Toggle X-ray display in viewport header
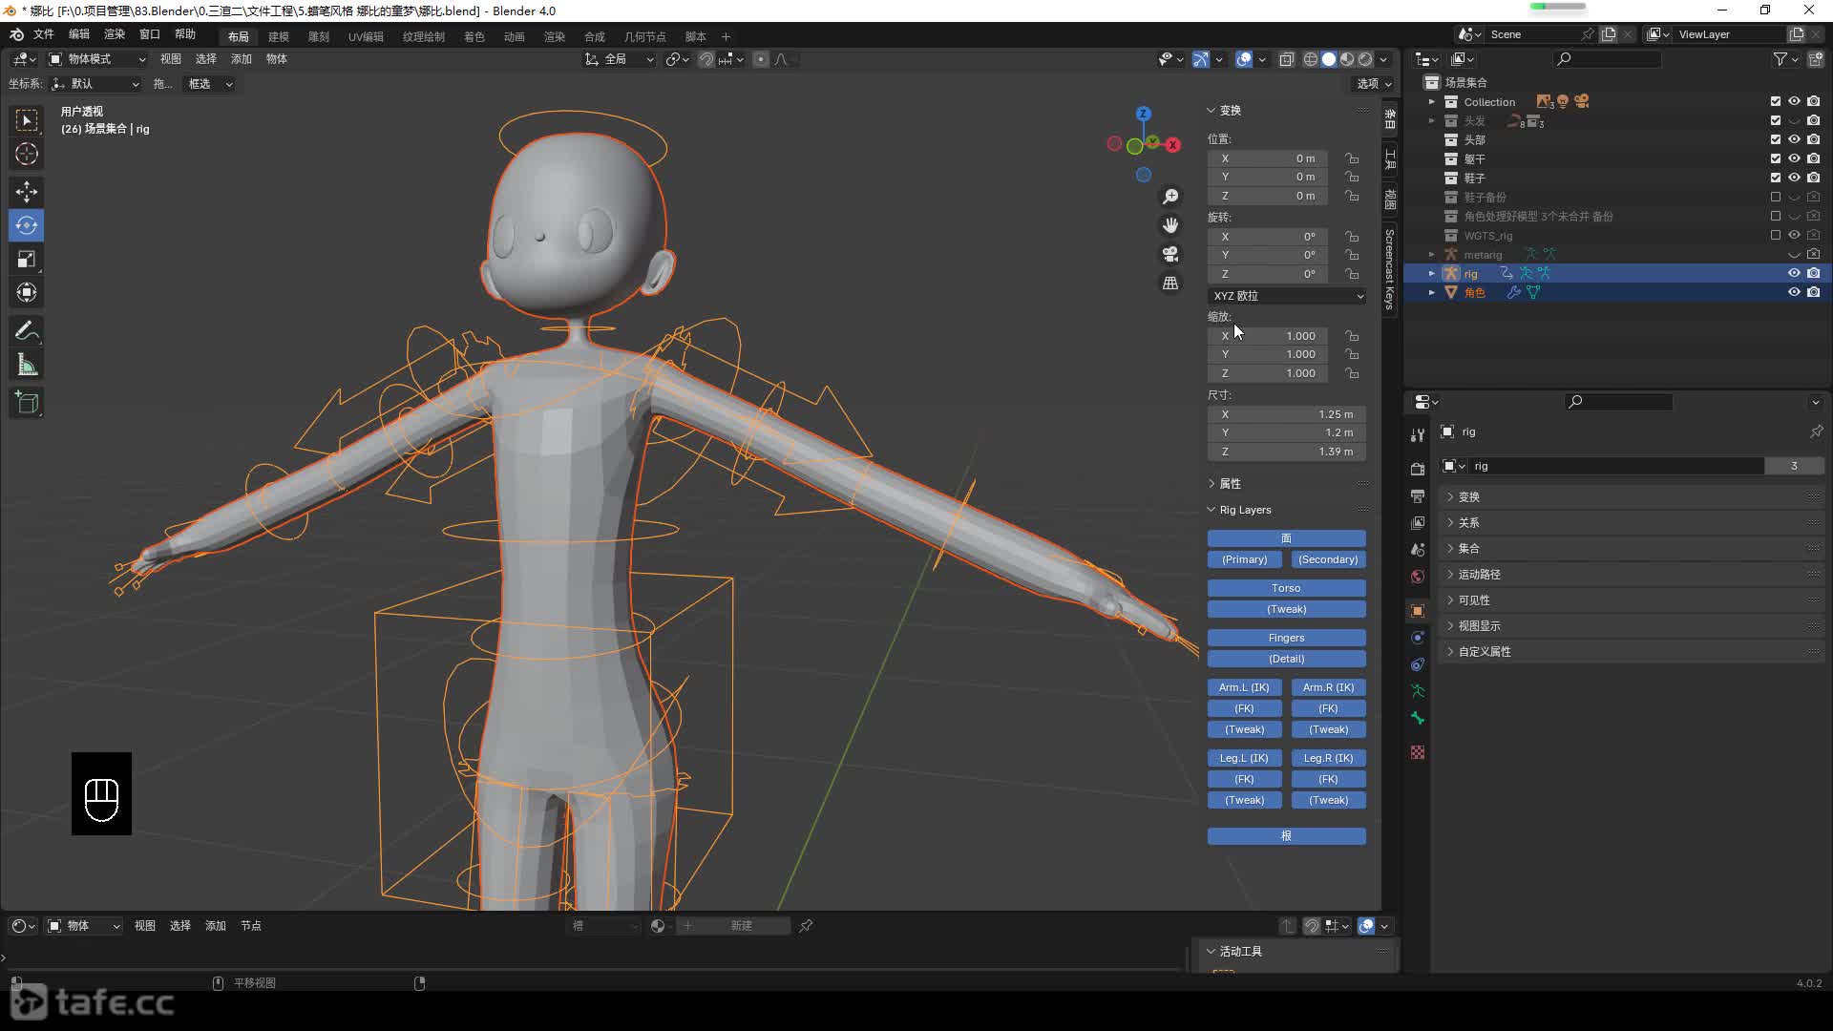The height and width of the screenshot is (1031, 1833). (1286, 59)
